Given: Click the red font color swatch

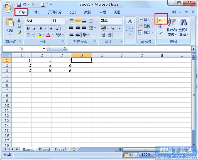Looking at the screenshot, I should [48, 35].
